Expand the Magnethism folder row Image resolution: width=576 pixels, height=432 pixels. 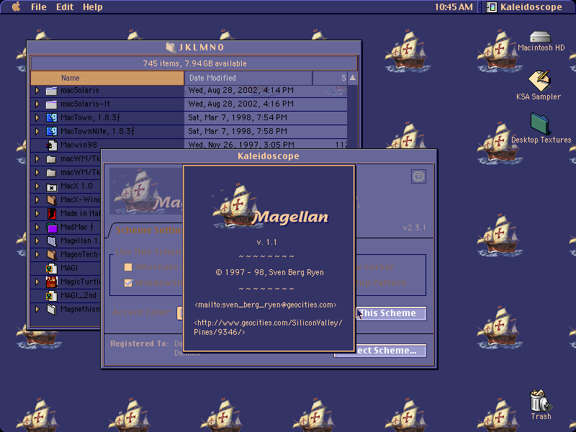[37, 310]
